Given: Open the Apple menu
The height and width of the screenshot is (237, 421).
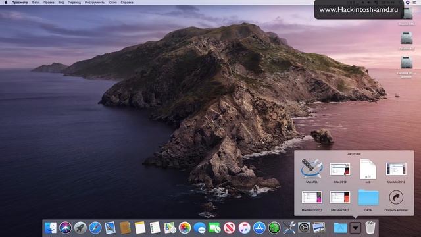Looking at the screenshot, I should pos(6,3).
